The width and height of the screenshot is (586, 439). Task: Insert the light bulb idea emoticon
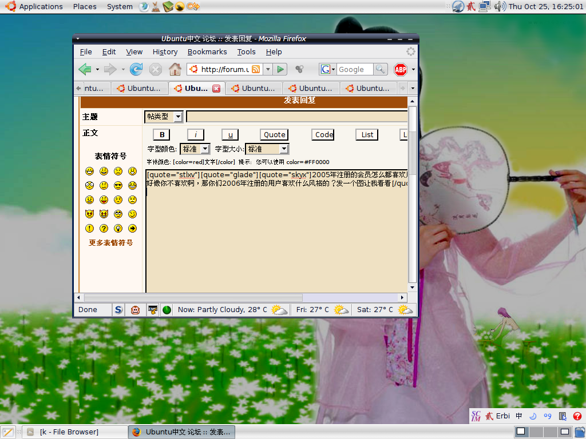point(118,228)
